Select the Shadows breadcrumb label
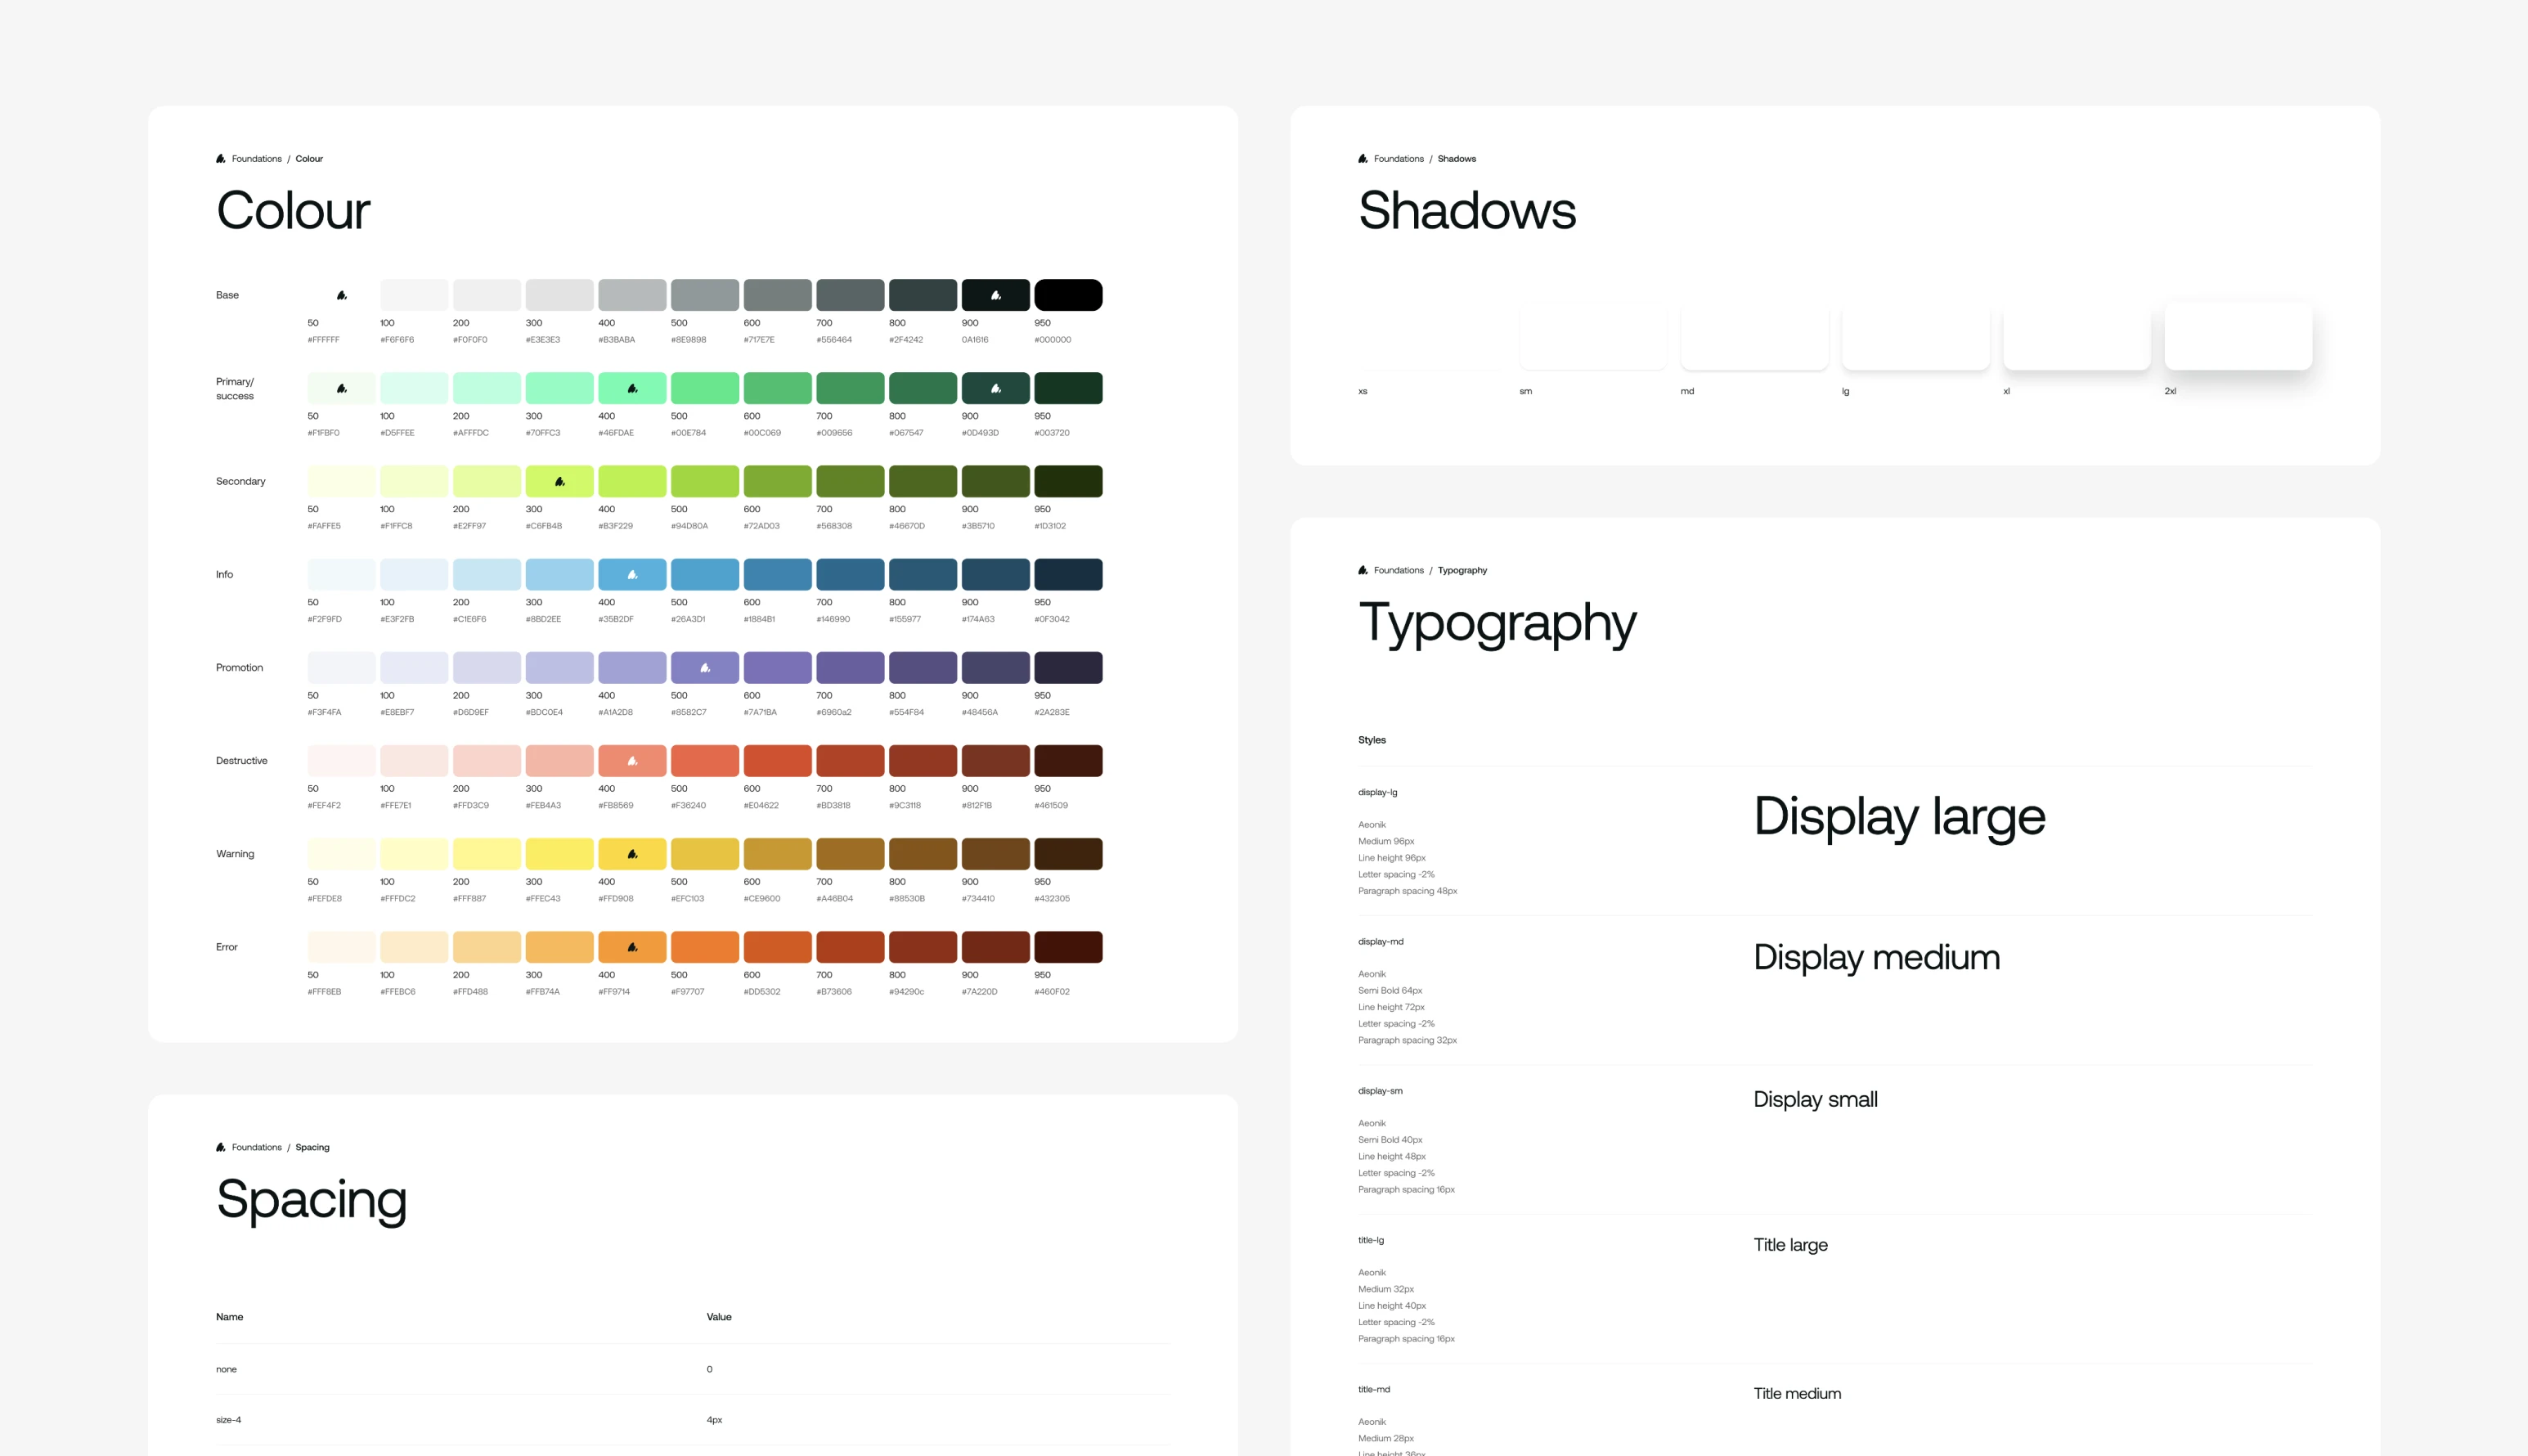The height and width of the screenshot is (1456, 2528). tap(1457, 159)
